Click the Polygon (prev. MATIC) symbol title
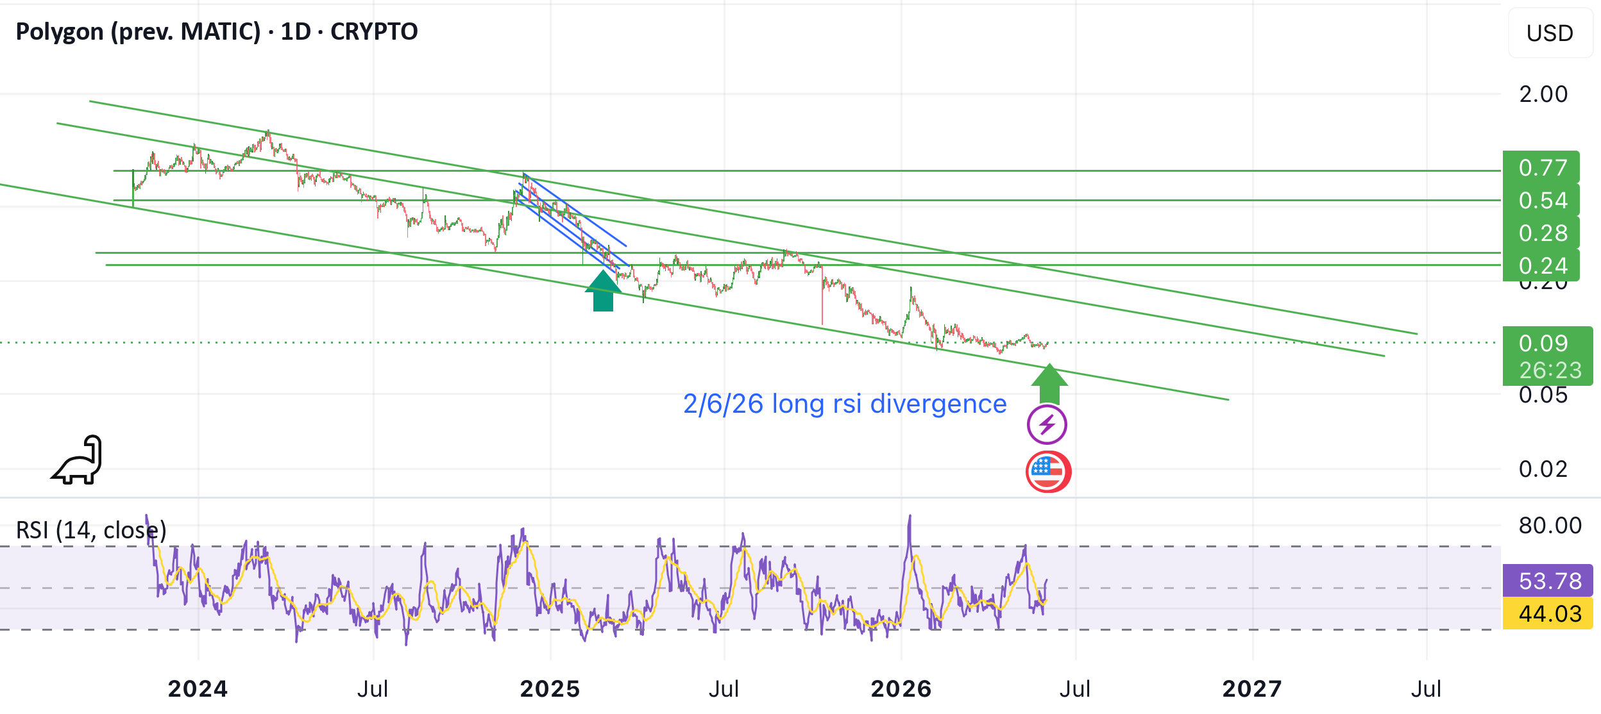This screenshot has height=714, width=1601. (x=138, y=31)
